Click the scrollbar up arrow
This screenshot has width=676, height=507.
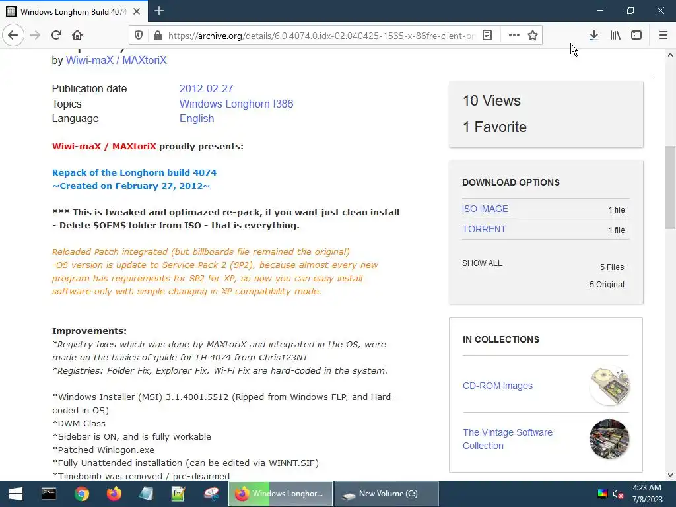point(670,55)
